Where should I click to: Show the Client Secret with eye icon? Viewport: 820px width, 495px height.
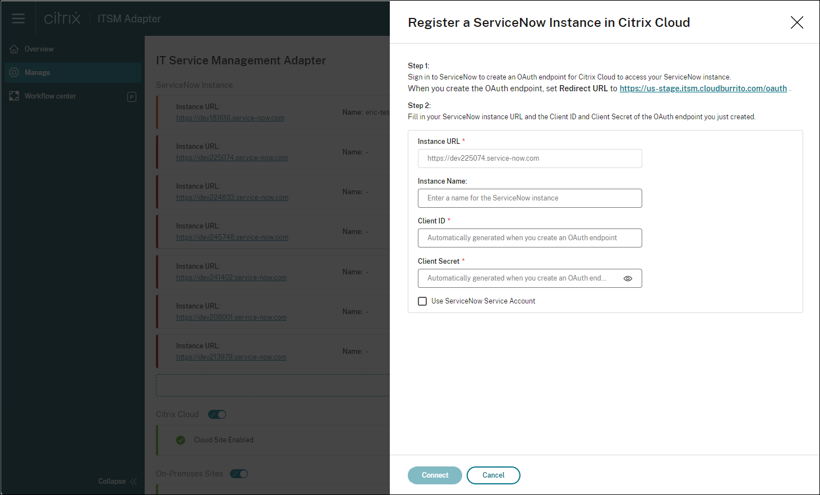tap(628, 278)
